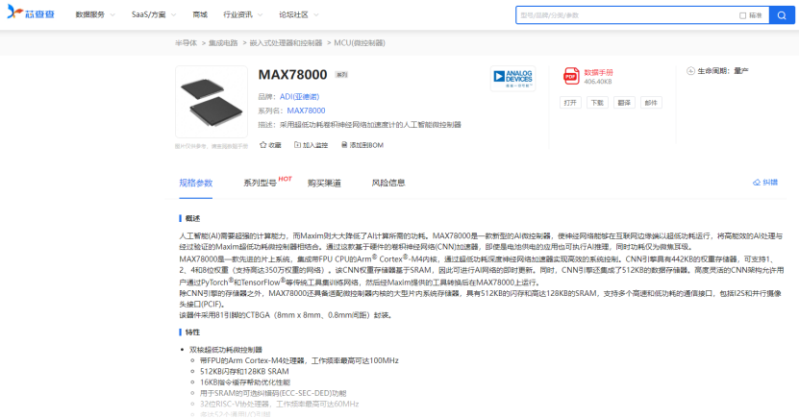799x418 pixels.
Task: Click the 加入监控 monitor icon
Action: (297, 145)
